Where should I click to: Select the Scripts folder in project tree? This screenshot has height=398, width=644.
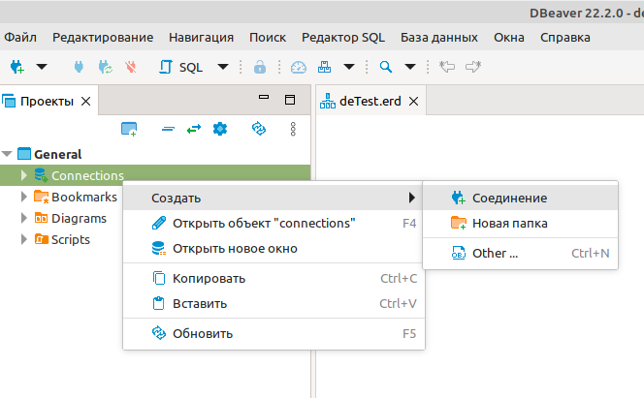pos(70,239)
